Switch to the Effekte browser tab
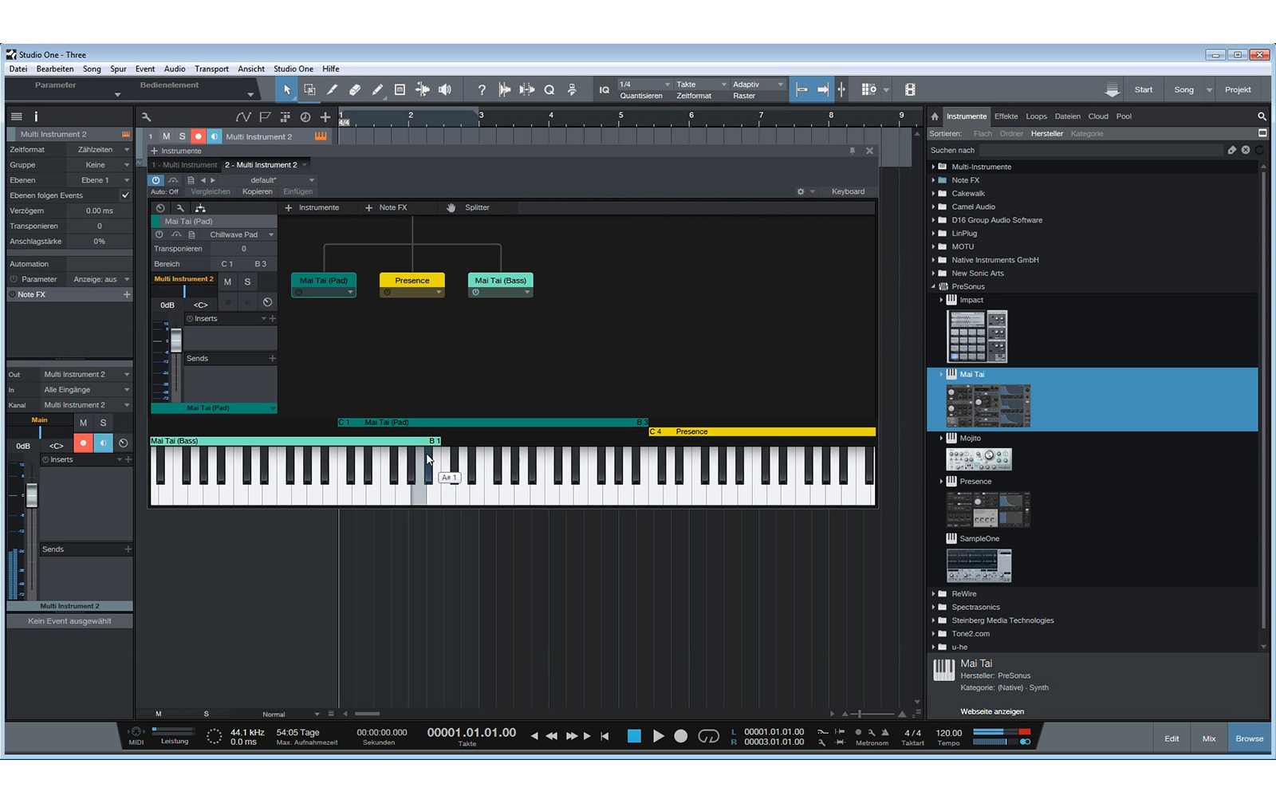This screenshot has height=803, width=1276. (x=1006, y=116)
